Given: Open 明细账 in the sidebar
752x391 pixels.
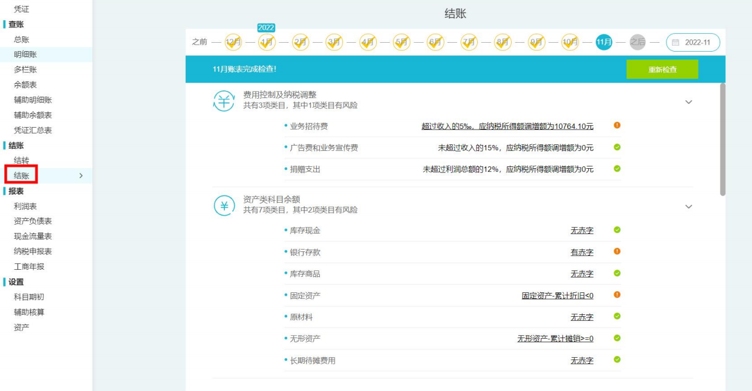Looking at the screenshot, I should pos(26,55).
